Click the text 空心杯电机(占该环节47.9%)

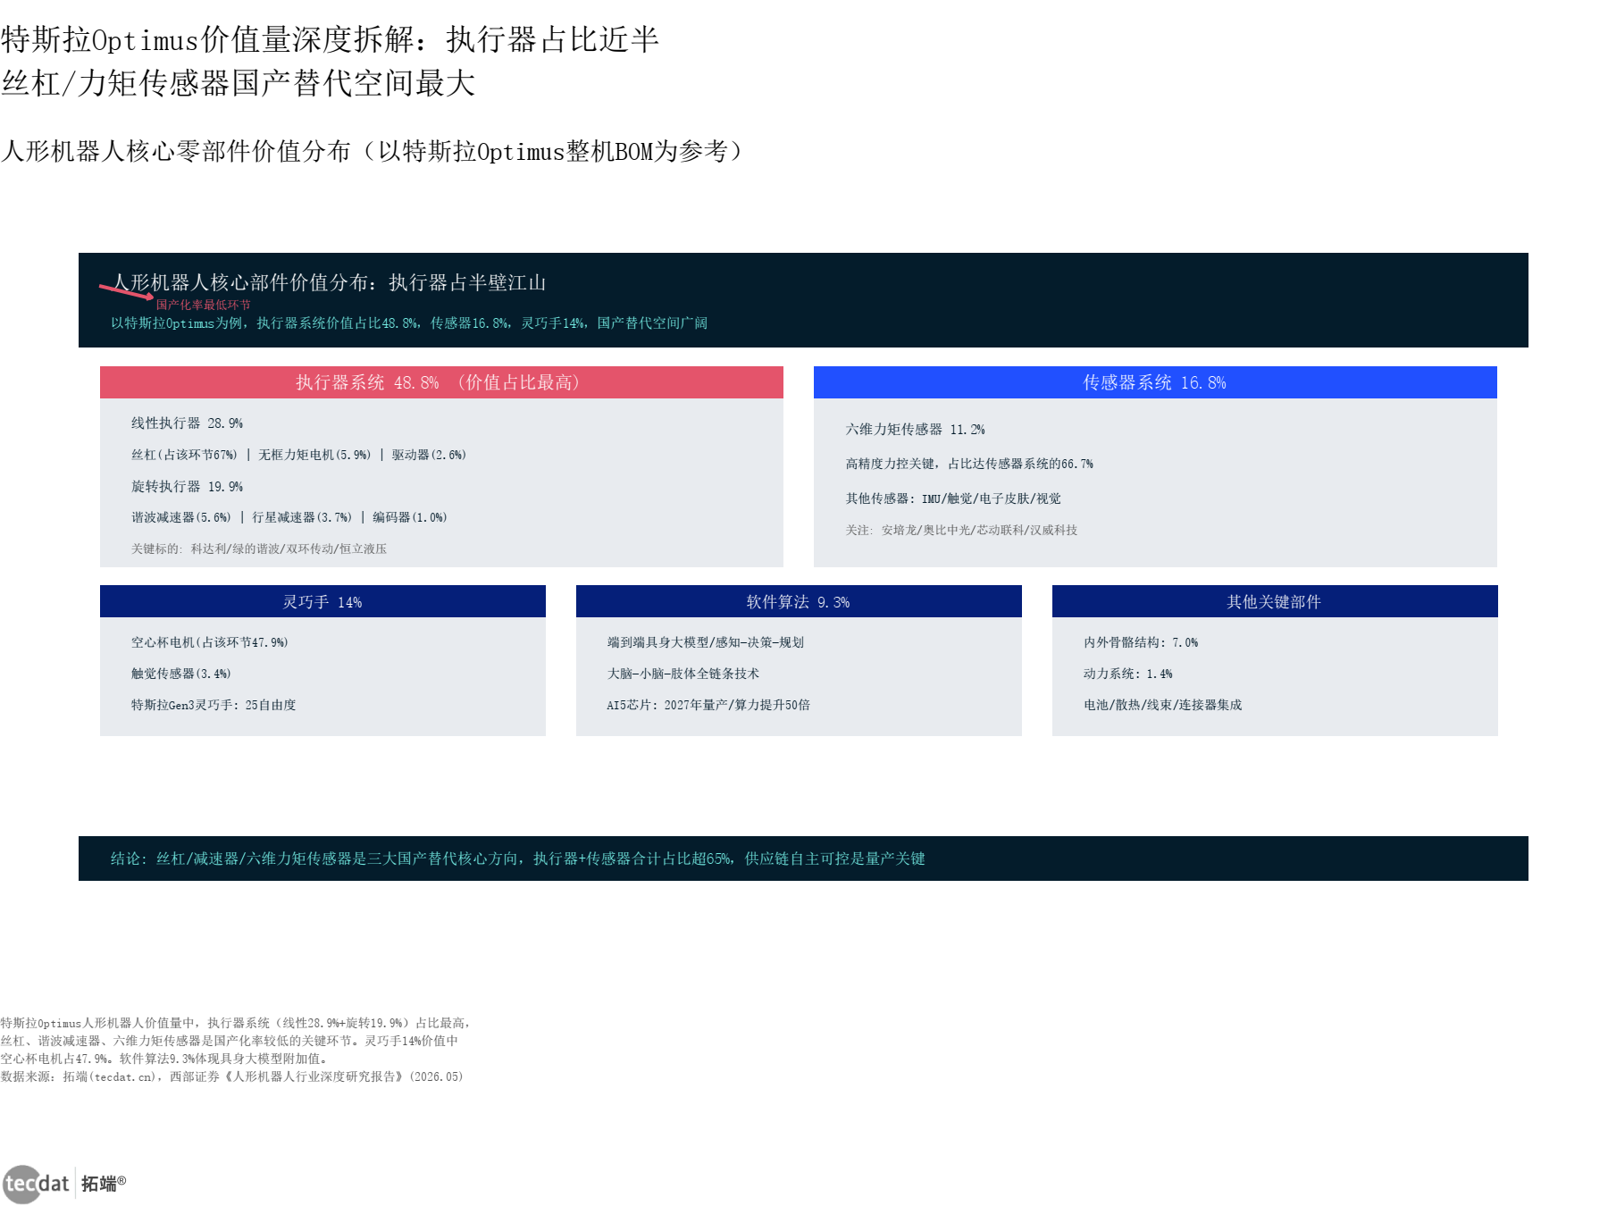click(210, 642)
